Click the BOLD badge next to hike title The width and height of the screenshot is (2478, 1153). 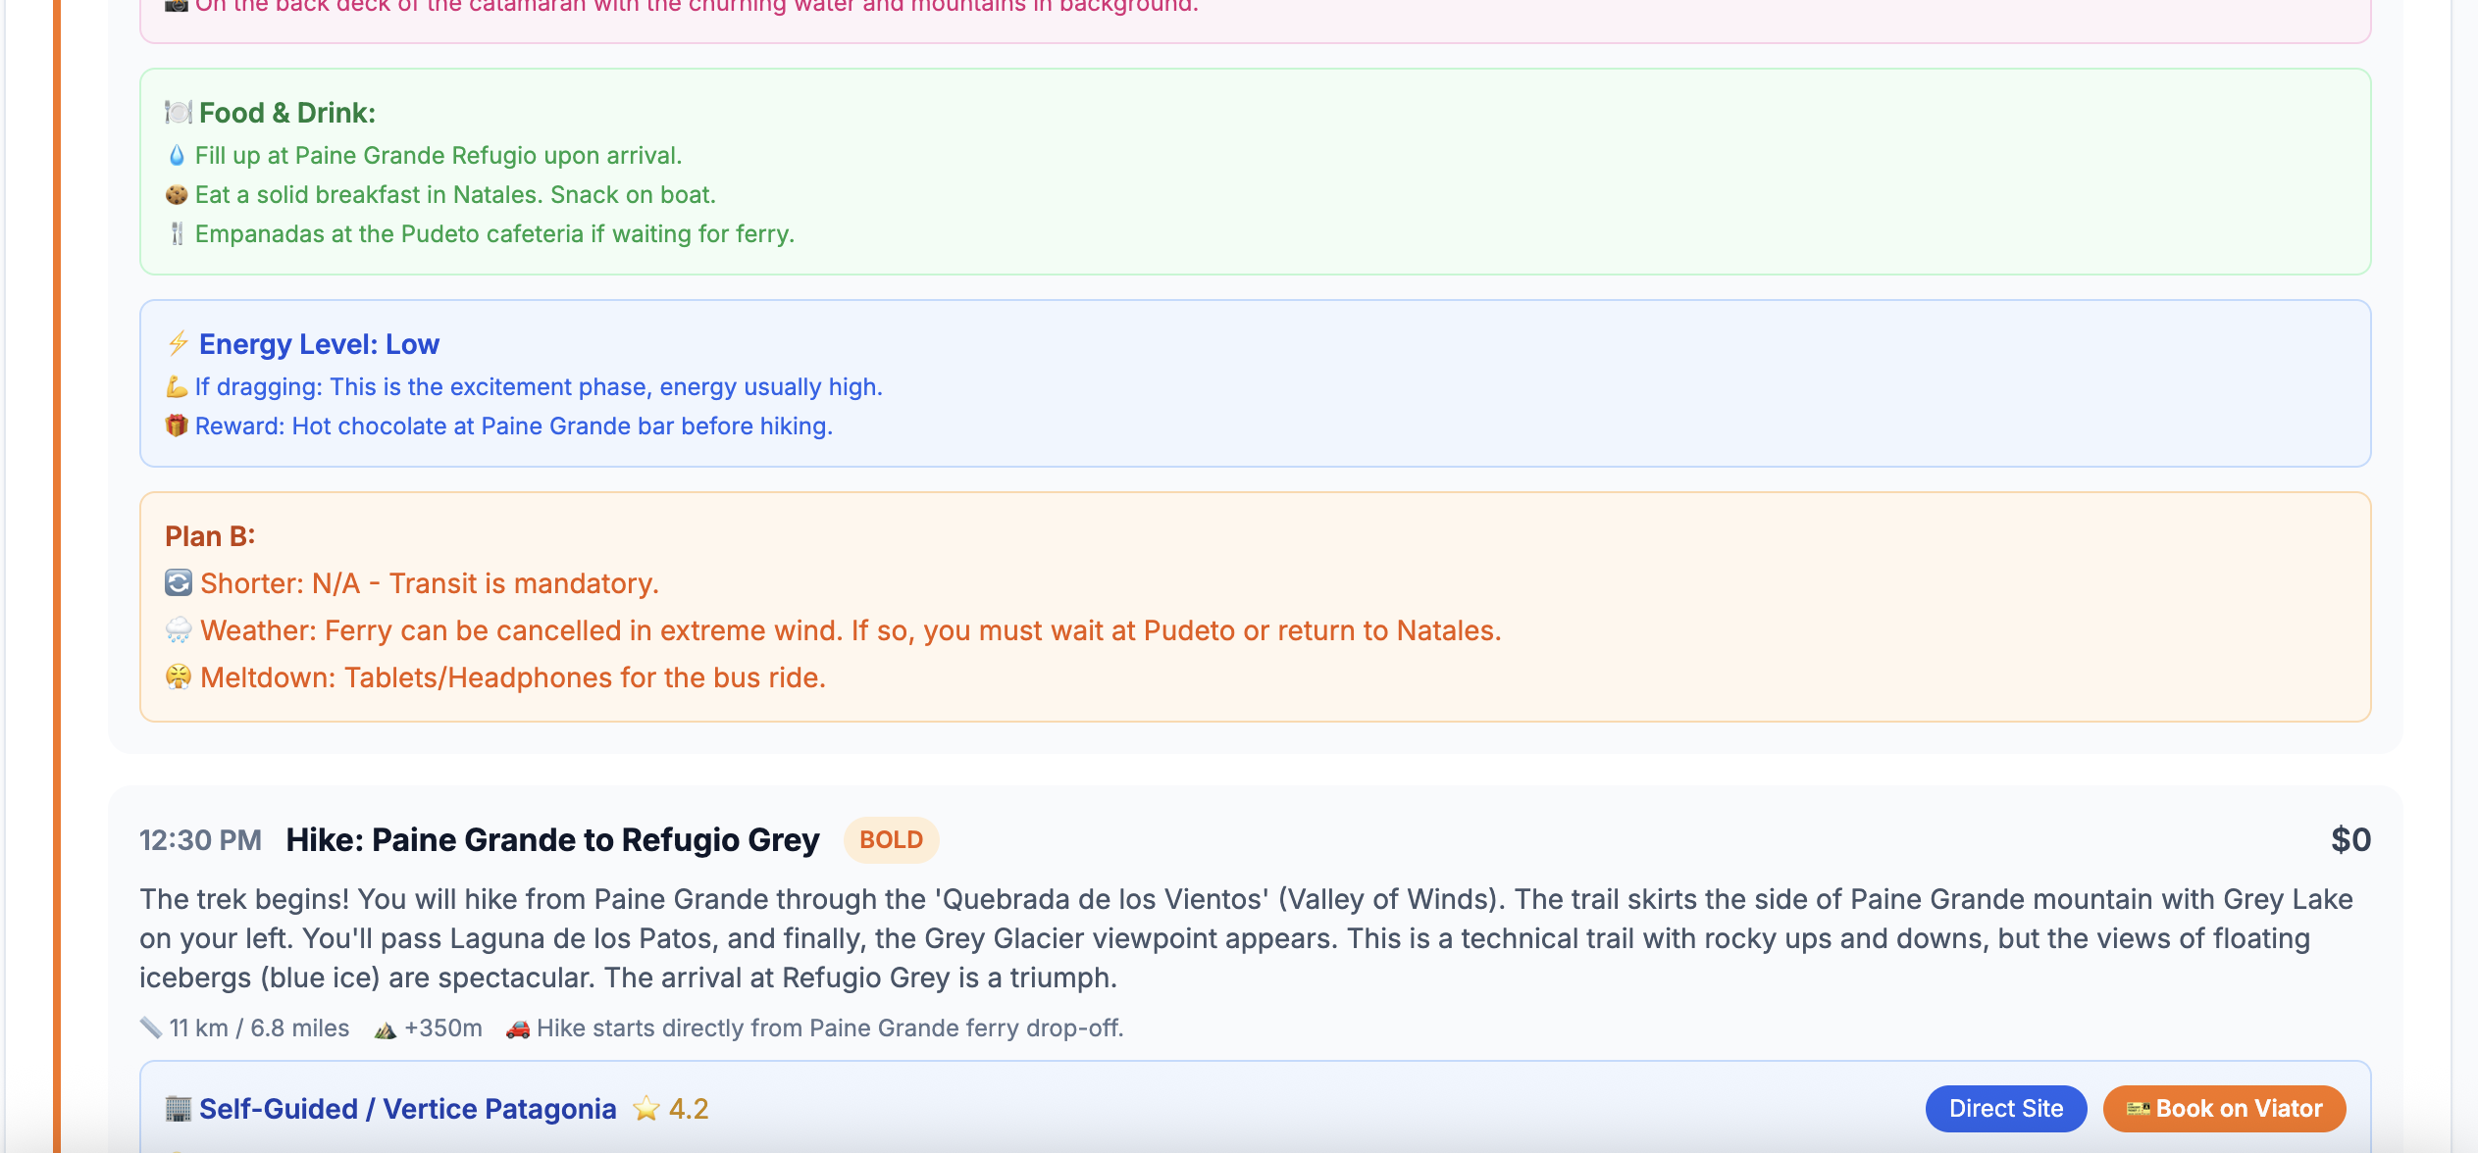click(891, 840)
